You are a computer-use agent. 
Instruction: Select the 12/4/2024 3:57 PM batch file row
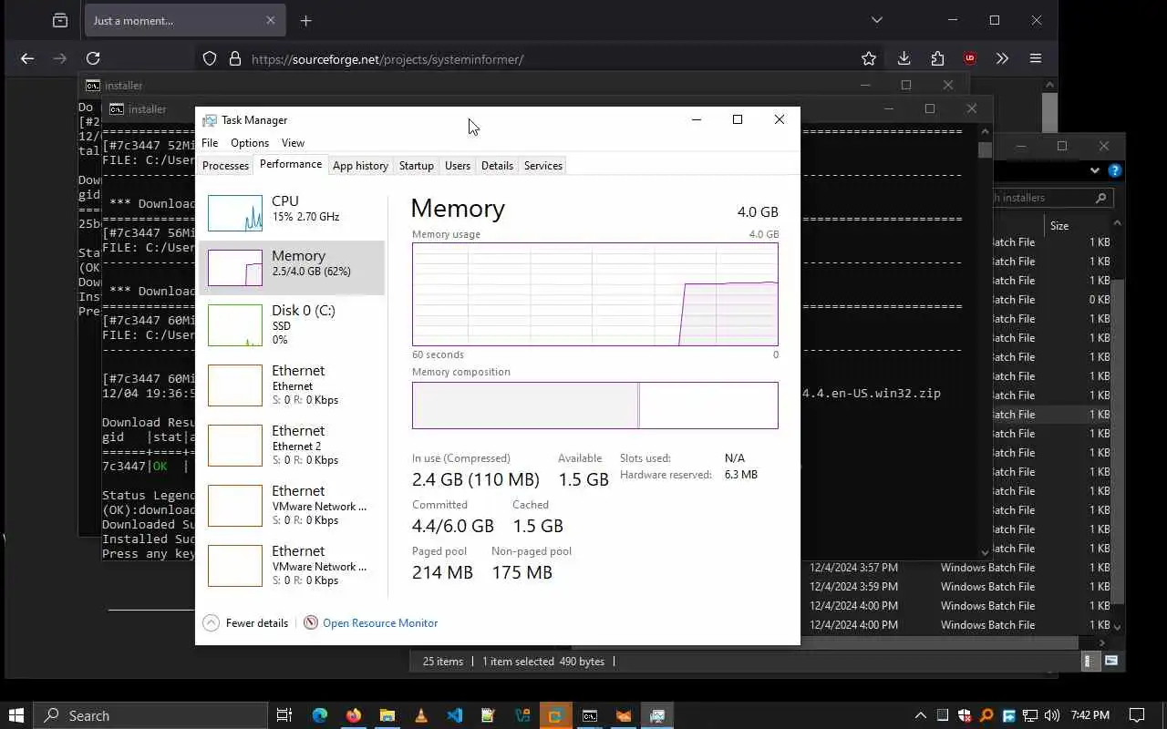pyautogui.click(x=957, y=568)
